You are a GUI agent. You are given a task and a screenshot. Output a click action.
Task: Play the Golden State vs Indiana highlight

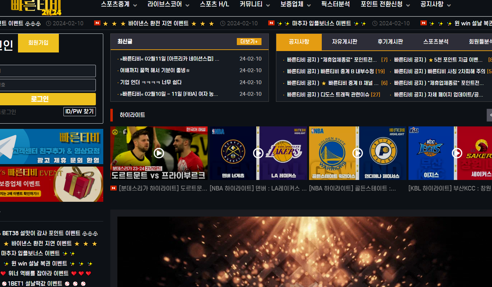(358, 153)
